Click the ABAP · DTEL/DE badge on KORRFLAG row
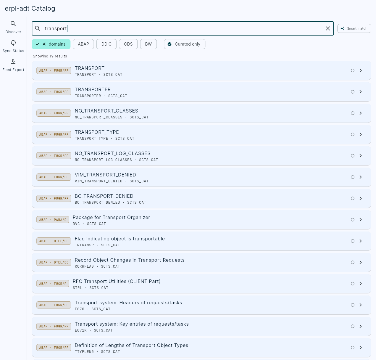The image size is (376, 360). 54,262
